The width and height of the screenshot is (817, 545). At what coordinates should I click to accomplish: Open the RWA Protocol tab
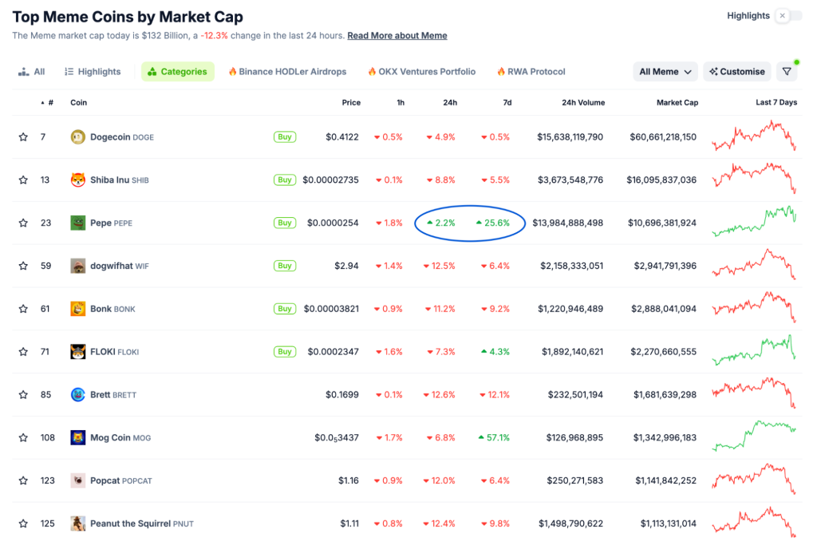coord(531,72)
